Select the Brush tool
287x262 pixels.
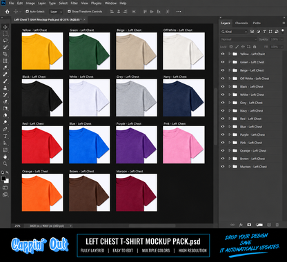pos(5,81)
